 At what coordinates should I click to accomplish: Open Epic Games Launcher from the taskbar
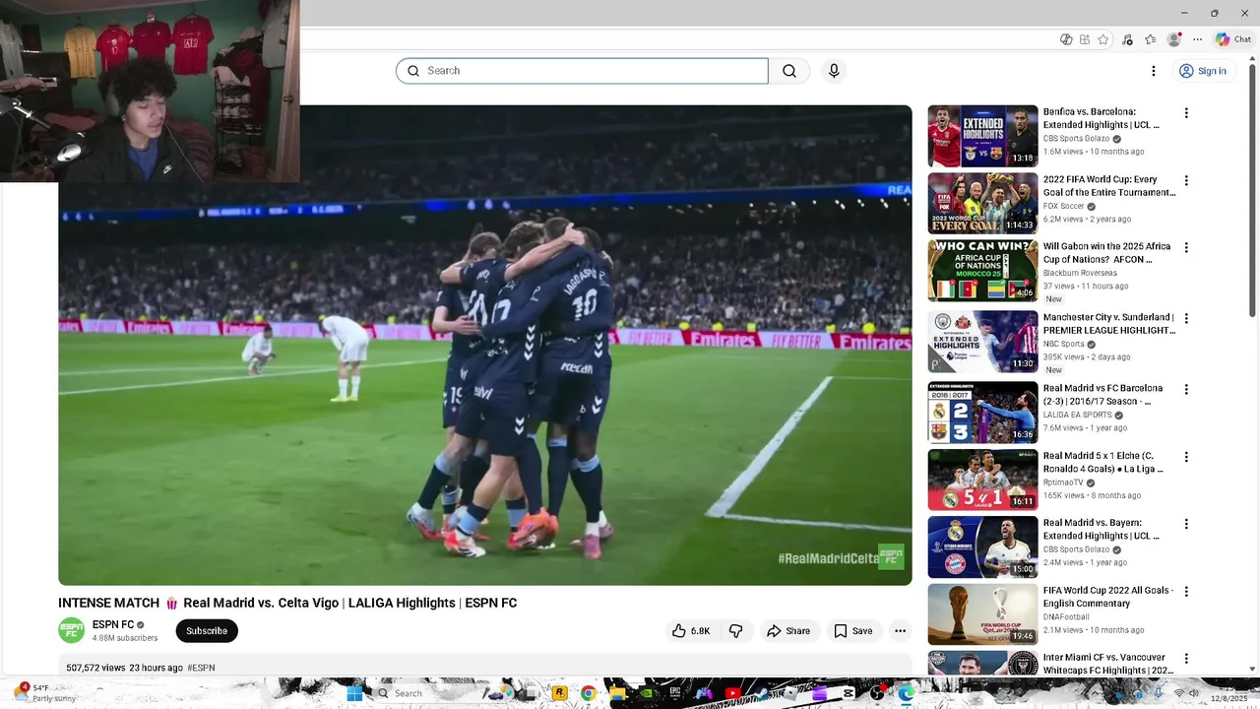(x=676, y=693)
